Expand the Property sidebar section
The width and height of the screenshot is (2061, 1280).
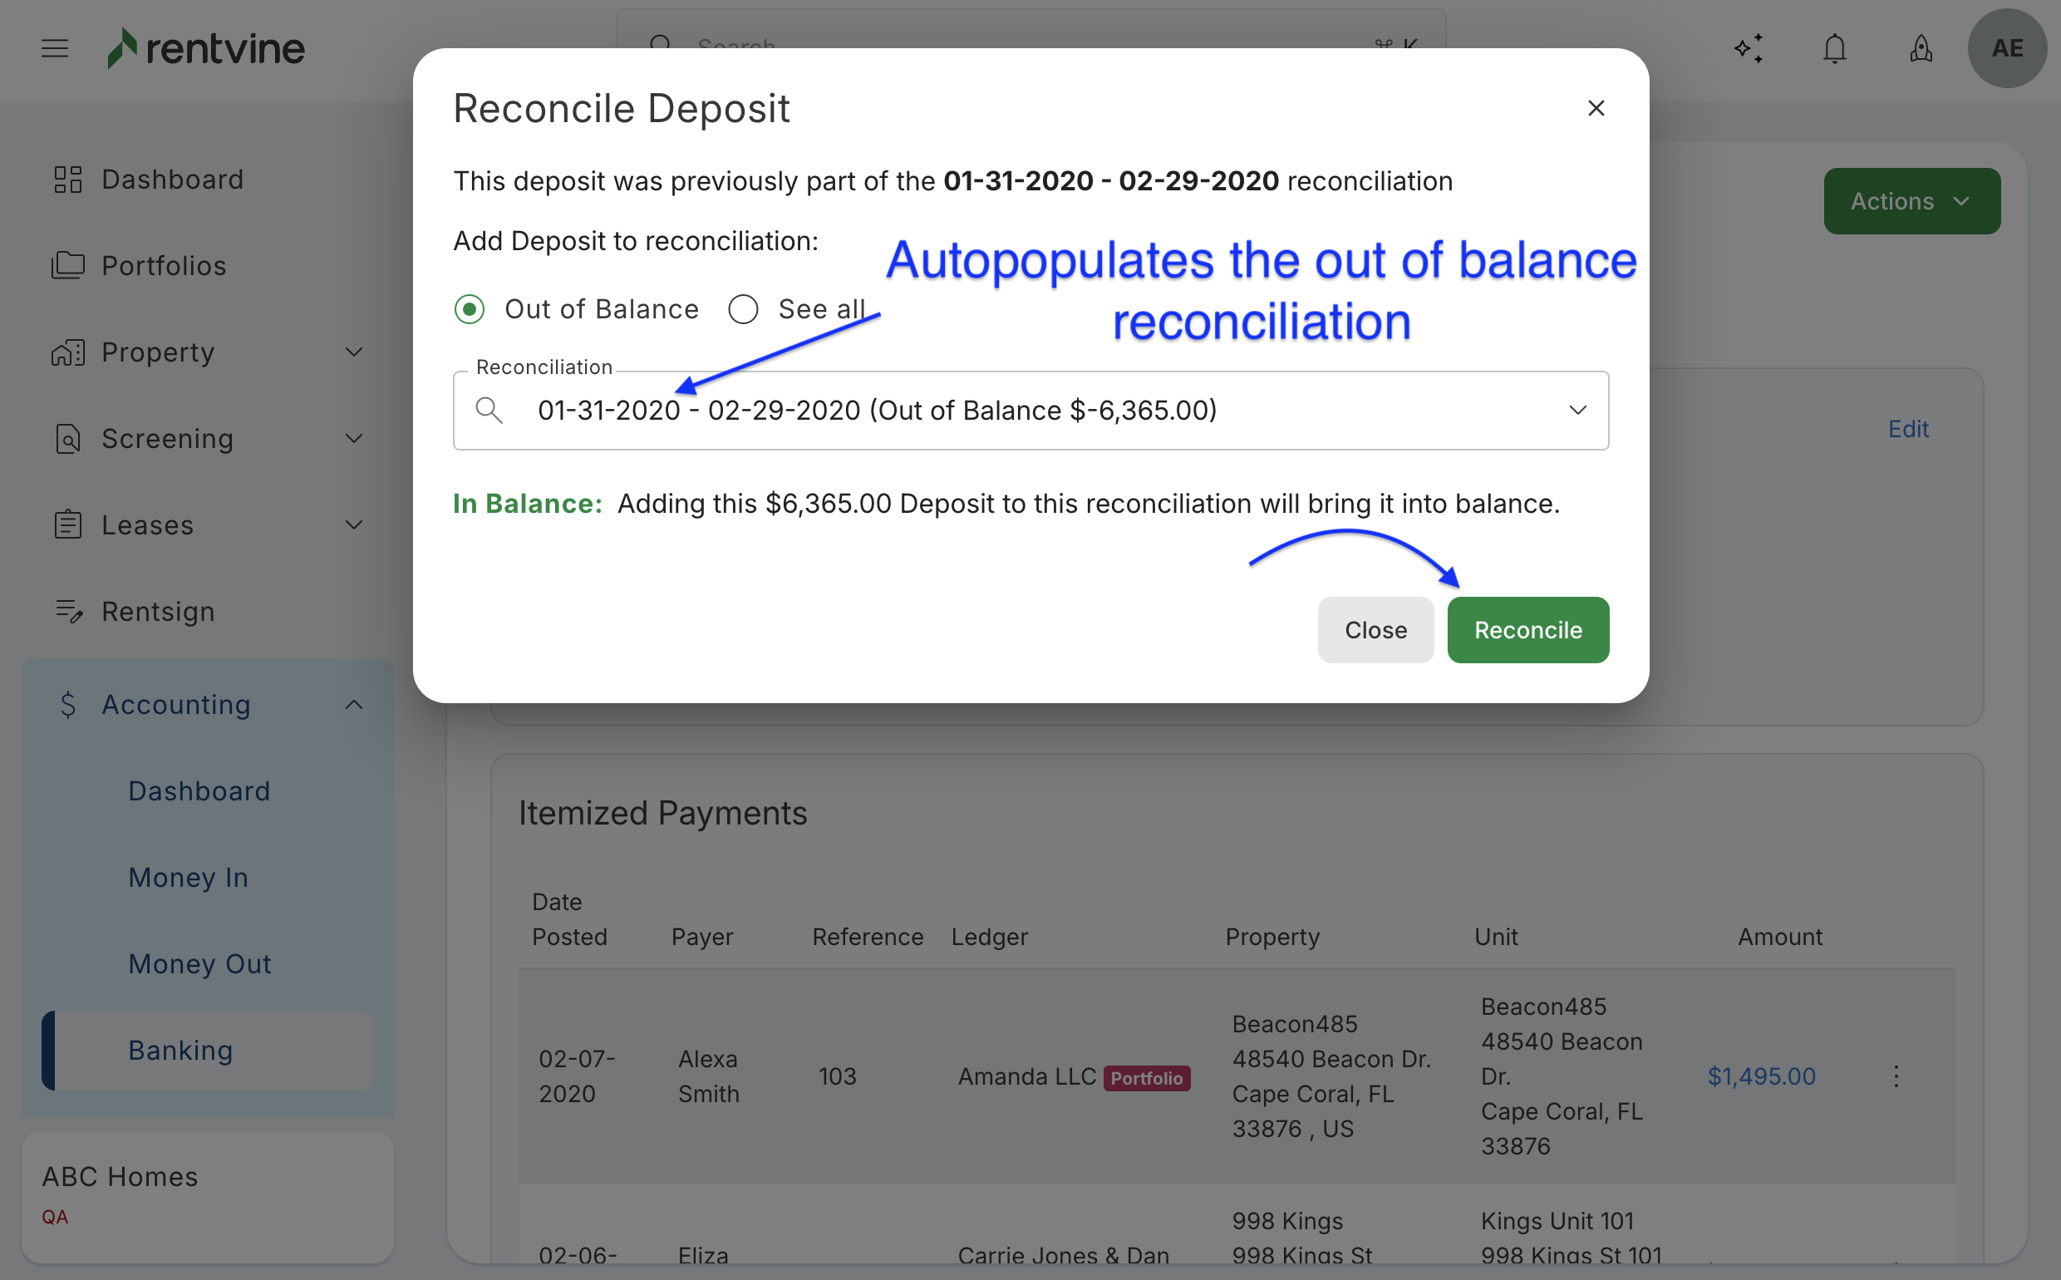tap(354, 352)
